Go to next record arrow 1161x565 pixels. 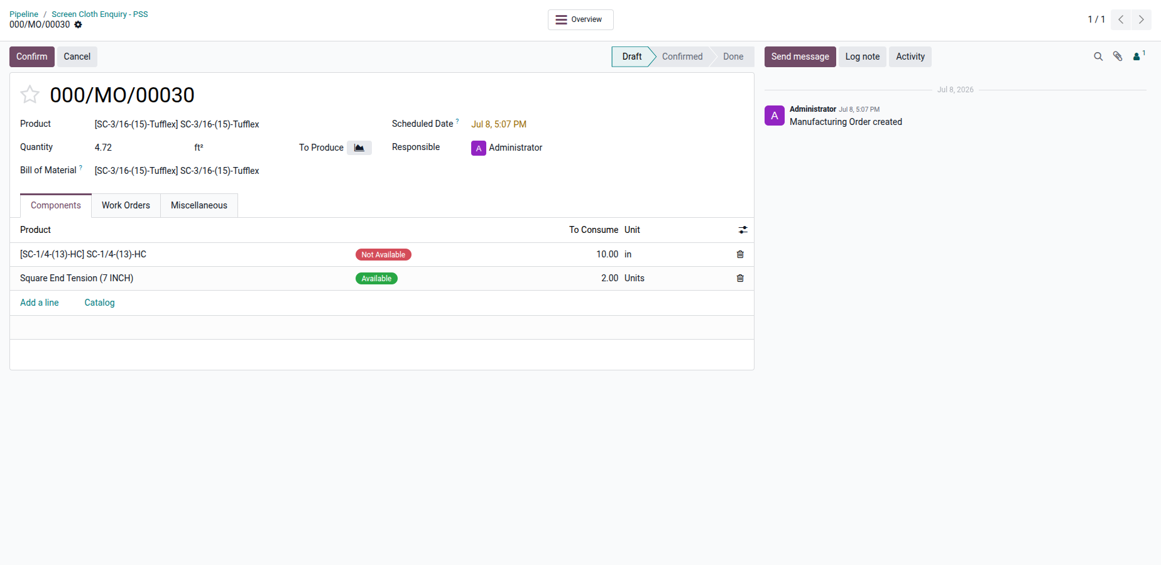[1142, 19]
